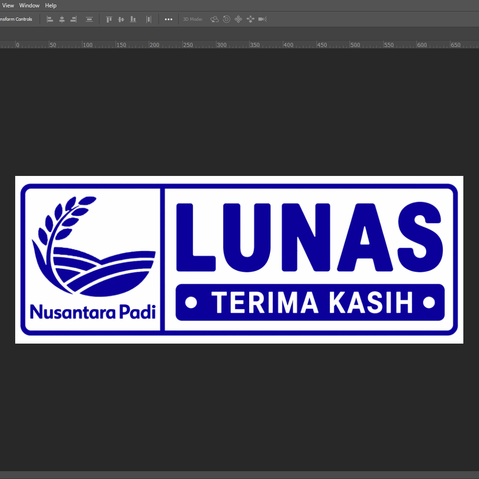This screenshot has height=479, width=479.
Task: Open the View menu
Action: coord(8,6)
